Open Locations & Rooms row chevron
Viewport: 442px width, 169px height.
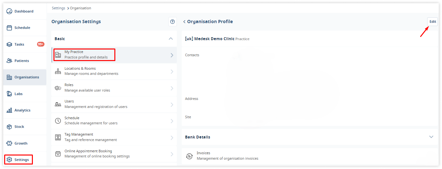pyautogui.click(x=172, y=72)
